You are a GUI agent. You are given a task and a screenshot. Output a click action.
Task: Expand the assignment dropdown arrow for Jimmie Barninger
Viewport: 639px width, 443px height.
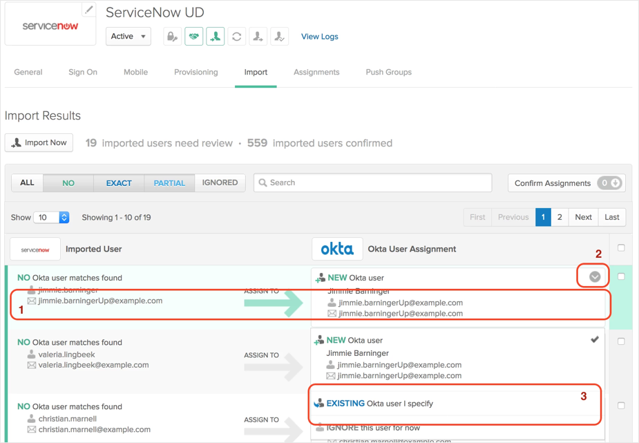595,277
